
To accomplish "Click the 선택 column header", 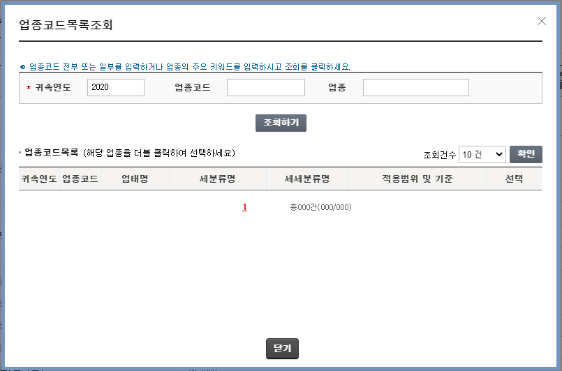I will [x=515, y=179].
